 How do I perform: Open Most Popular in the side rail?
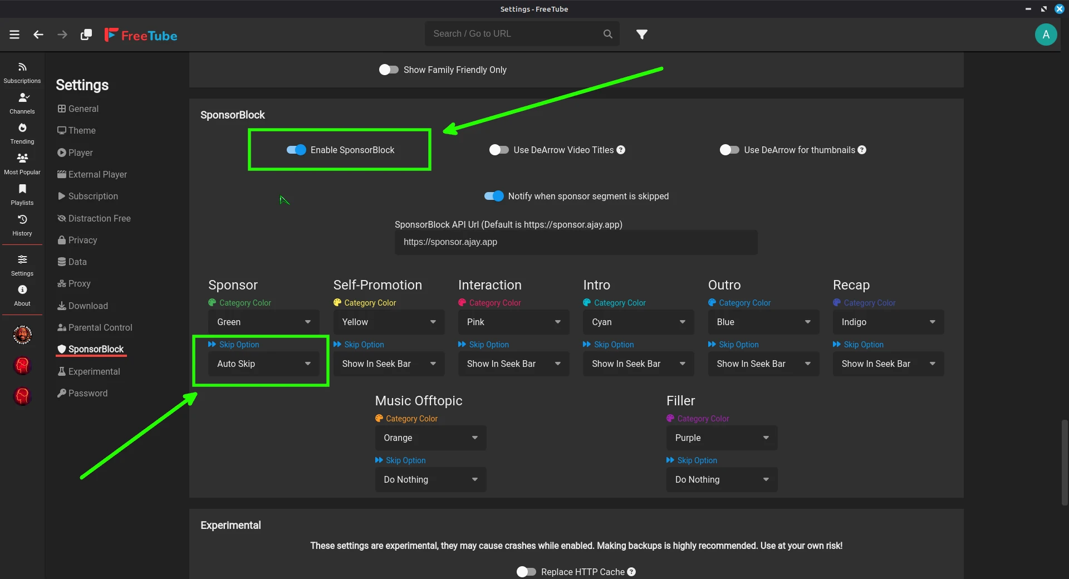click(22, 164)
